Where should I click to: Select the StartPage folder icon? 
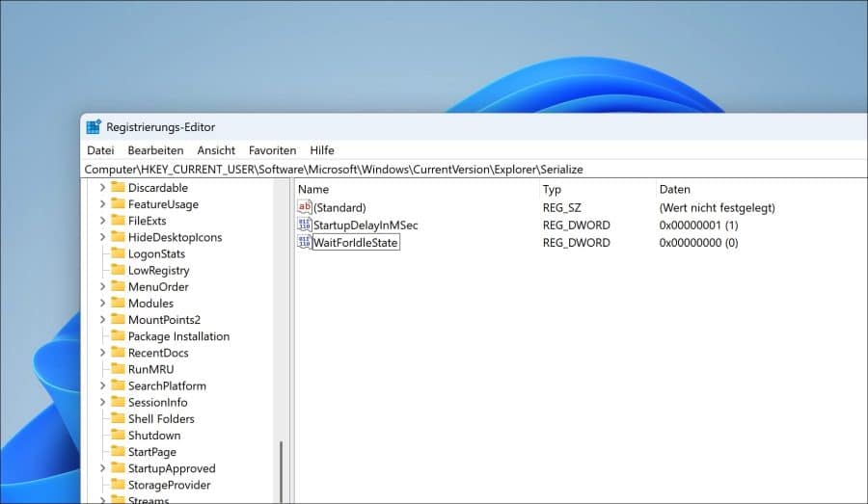coord(118,451)
